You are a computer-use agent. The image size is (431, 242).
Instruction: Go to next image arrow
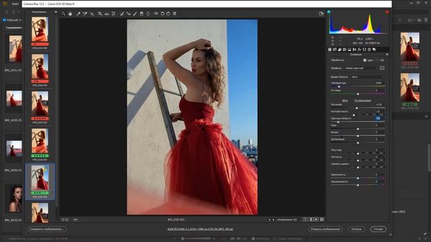click(x=273, y=220)
